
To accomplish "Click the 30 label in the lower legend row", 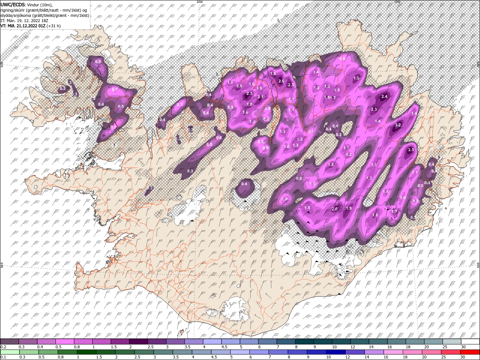I will pos(463,357).
